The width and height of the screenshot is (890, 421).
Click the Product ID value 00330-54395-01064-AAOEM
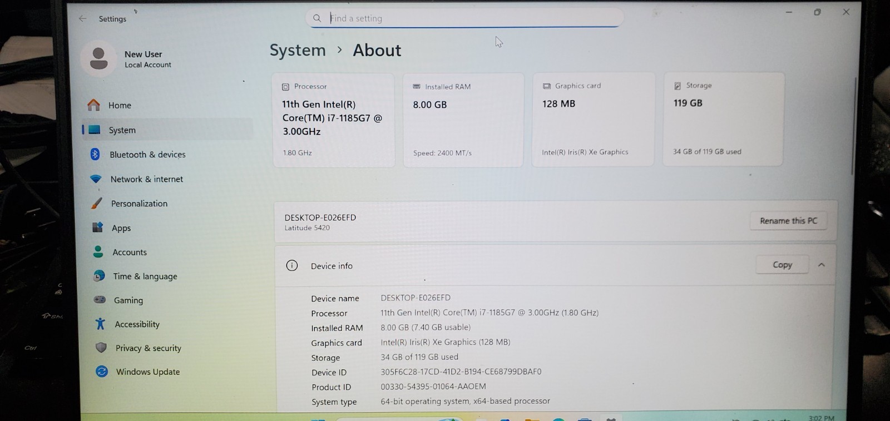[x=433, y=387]
